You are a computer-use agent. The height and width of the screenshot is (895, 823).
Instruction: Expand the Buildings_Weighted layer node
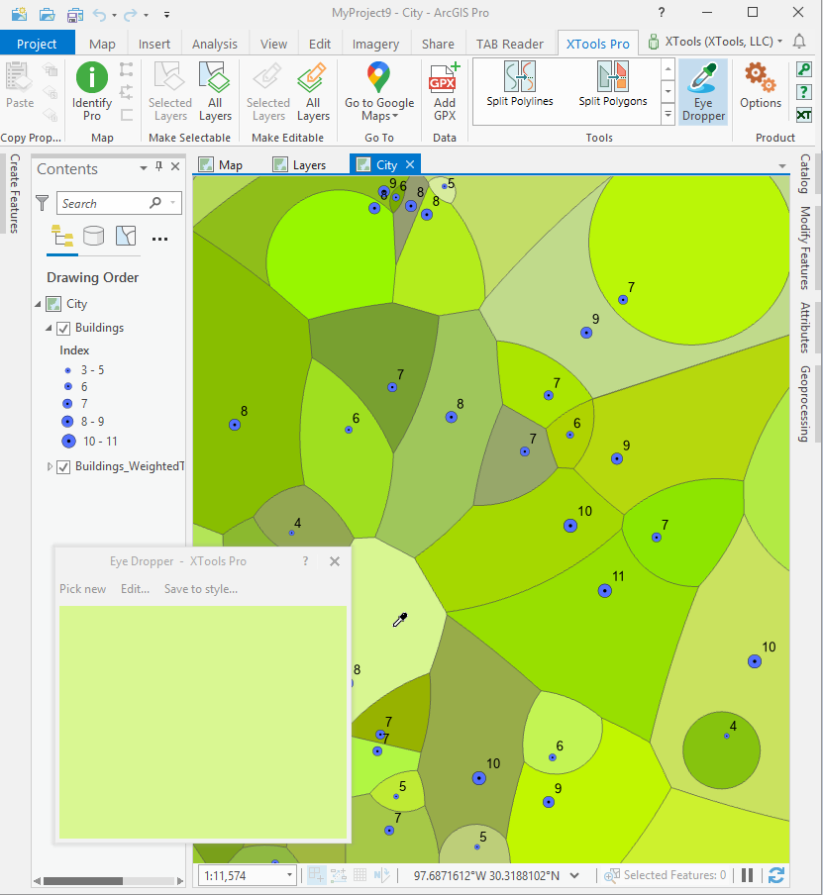(x=51, y=466)
